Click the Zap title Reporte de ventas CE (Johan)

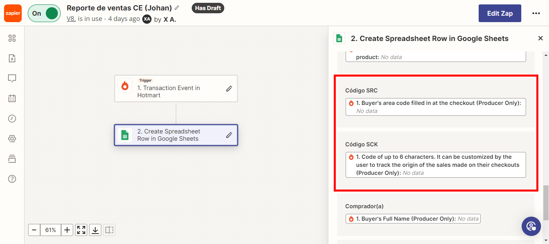click(119, 8)
